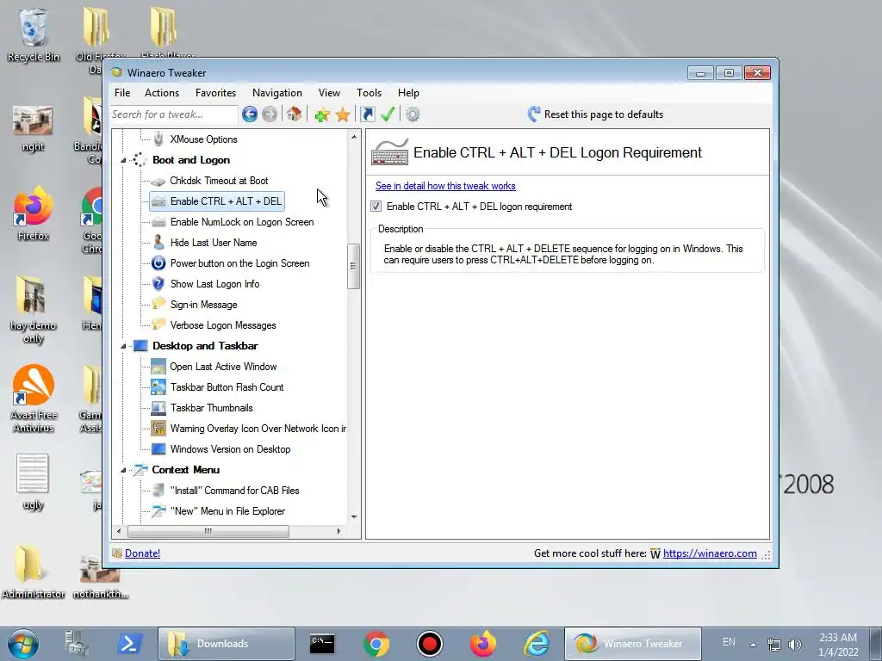
Task: Click the XMouse Options mouse icon
Action: click(x=158, y=139)
